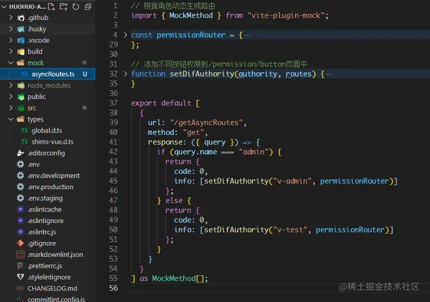Click TS icon beside global.d.ts
The width and height of the screenshot is (430, 302).
(25, 131)
